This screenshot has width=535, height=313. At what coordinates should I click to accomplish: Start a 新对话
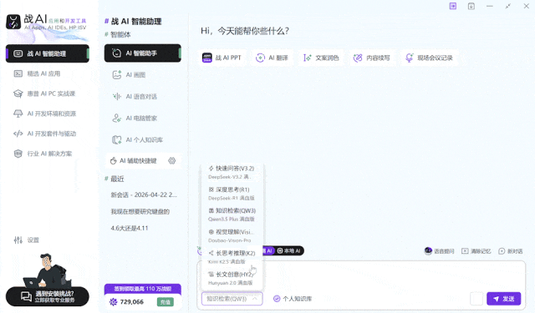pyautogui.click(x=511, y=251)
